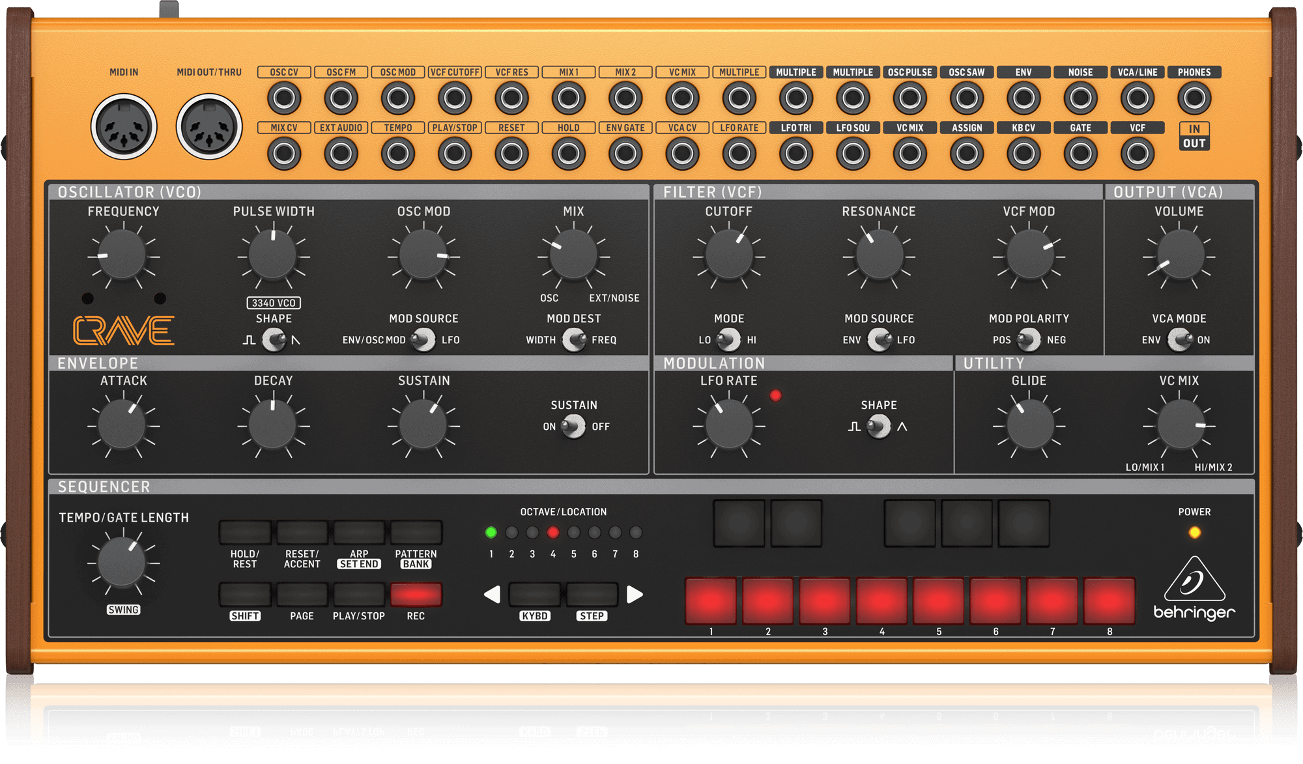The width and height of the screenshot is (1303, 764).
Task: Click the TEMPO patch jack
Action: pos(398,154)
